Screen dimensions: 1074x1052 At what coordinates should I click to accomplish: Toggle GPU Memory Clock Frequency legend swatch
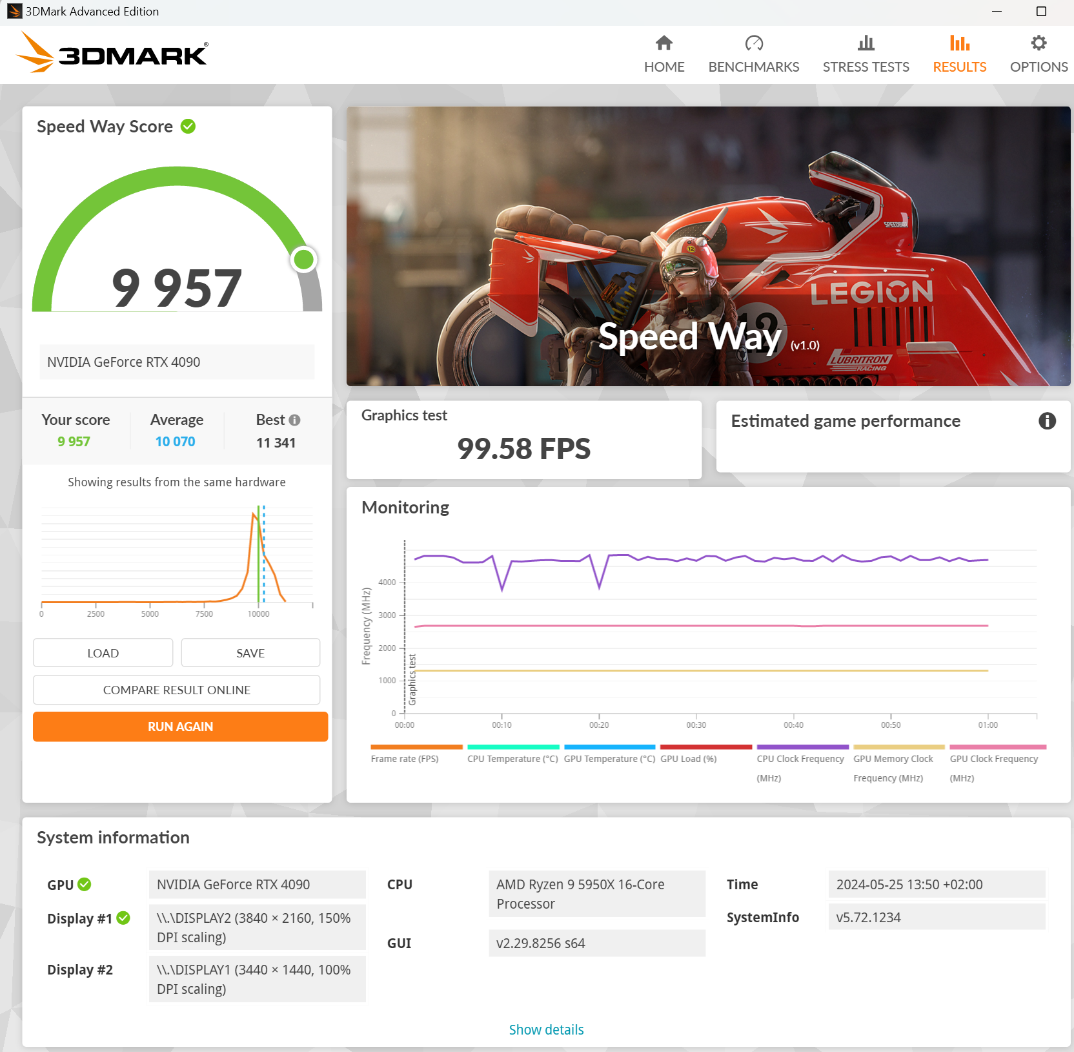(899, 747)
